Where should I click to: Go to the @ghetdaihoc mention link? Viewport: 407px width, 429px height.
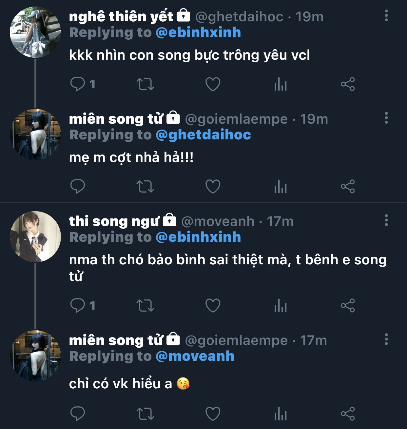[x=203, y=135]
